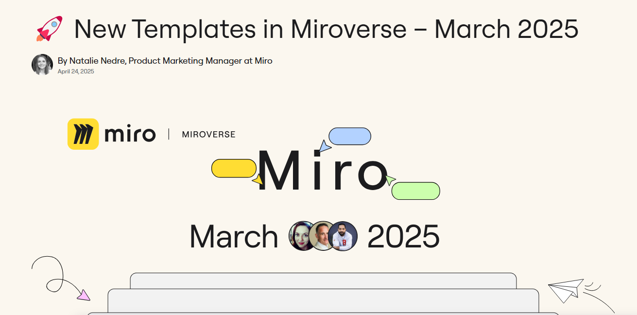Click the New Templates in Miroverse headline
637x315 pixels.
(x=326, y=29)
